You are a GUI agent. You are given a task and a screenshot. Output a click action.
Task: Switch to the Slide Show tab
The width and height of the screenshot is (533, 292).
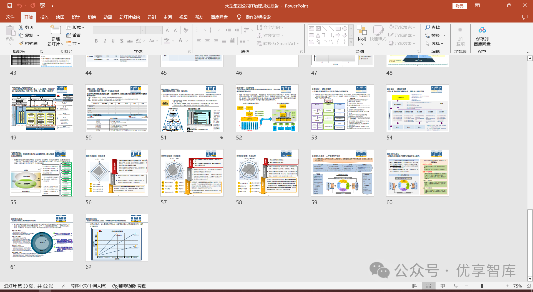pyautogui.click(x=130, y=17)
